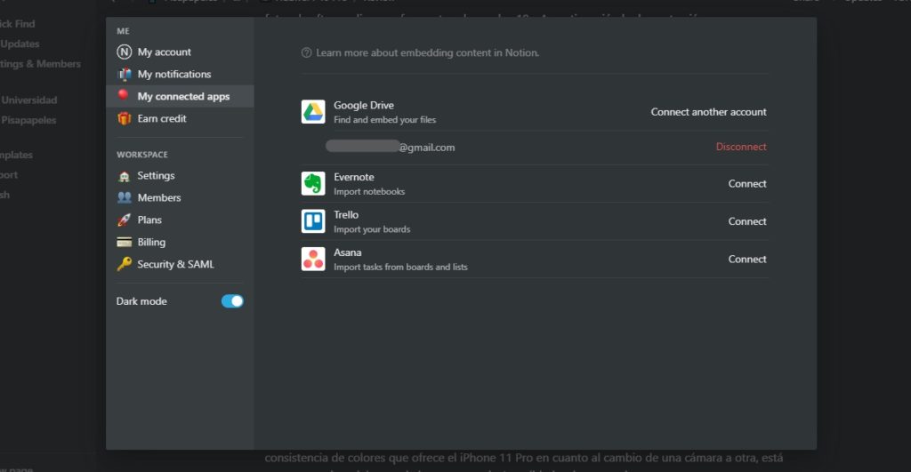Click the Trello board icon

[x=313, y=221]
